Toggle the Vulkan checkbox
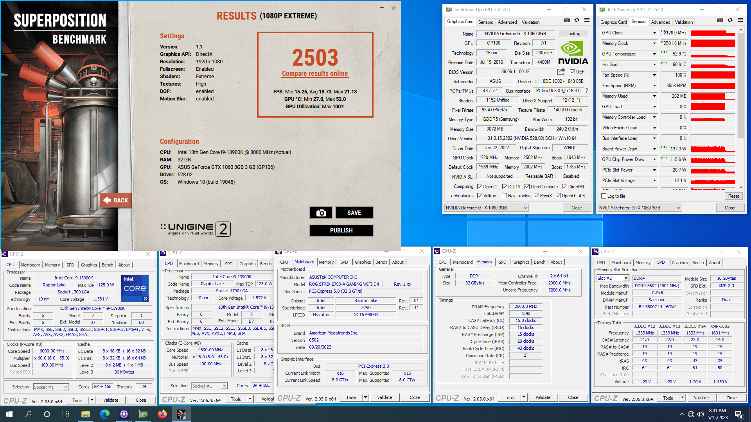 [480, 196]
